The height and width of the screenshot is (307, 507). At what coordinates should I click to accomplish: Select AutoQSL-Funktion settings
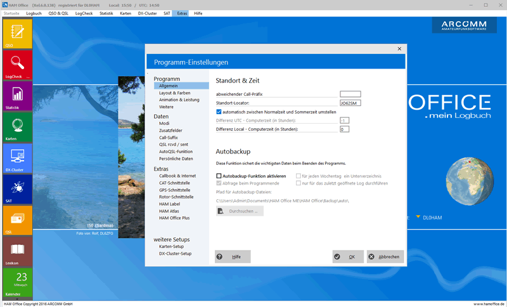[x=176, y=152]
